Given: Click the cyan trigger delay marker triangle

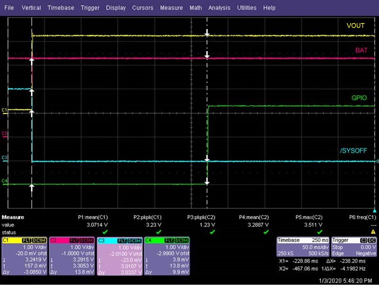Looking at the screenshot, I should click(374, 211).
